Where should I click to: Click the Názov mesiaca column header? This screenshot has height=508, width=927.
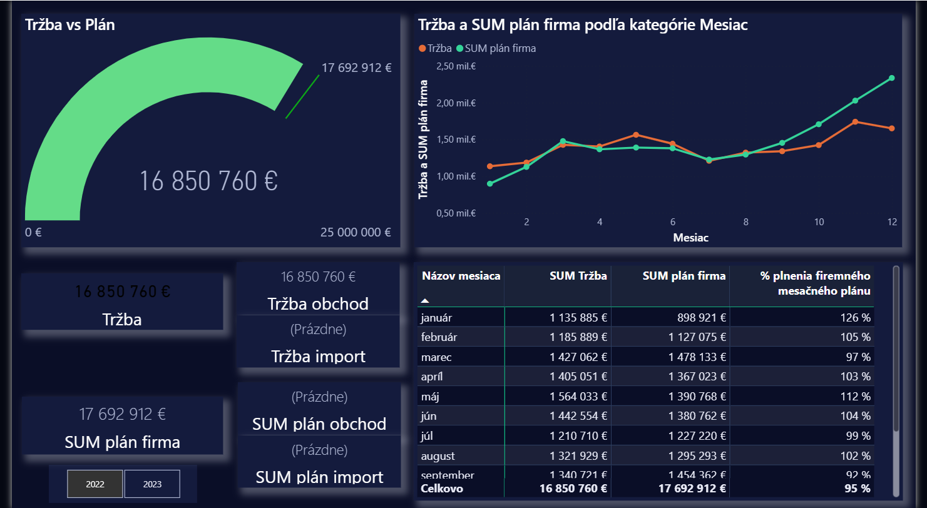(x=461, y=276)
